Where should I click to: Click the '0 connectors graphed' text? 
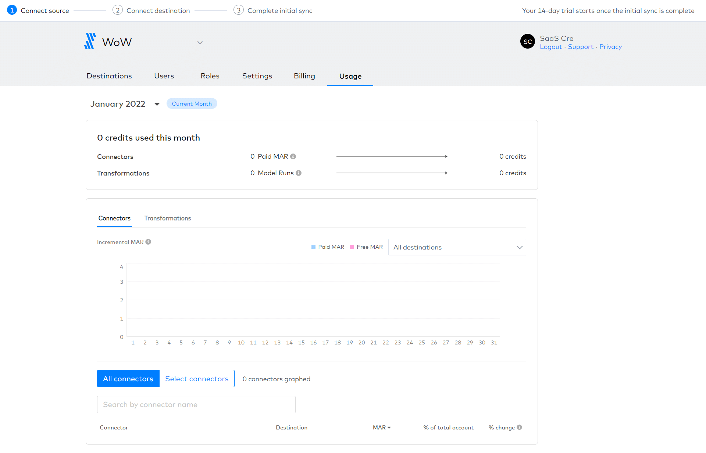[277, 379]
